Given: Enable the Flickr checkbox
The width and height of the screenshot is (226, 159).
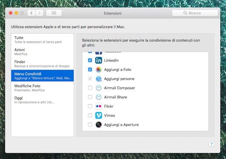Looking at the screenshot, I should [x=90, y=106].
